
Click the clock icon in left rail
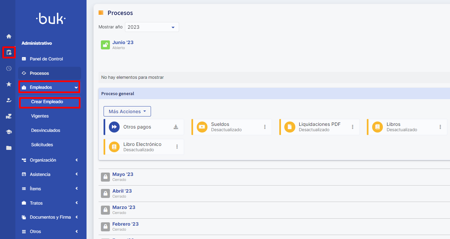click(9, 68)
